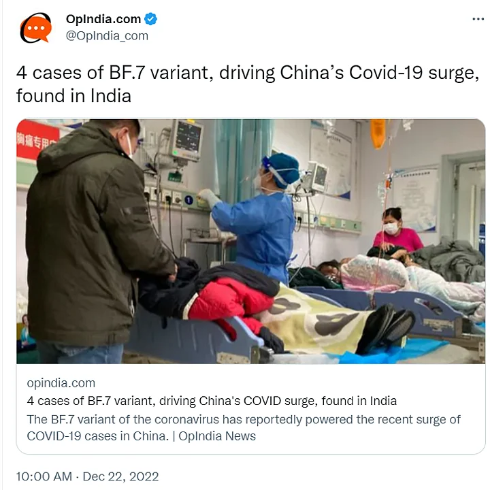This screenshot has width=490, height=490.
Task: Open the OpIndia orange speech-bubble avatar
Action: 35,27
